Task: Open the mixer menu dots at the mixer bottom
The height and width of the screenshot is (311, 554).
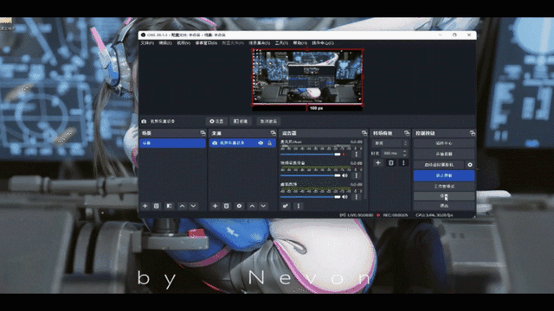Action: point(298,206)
